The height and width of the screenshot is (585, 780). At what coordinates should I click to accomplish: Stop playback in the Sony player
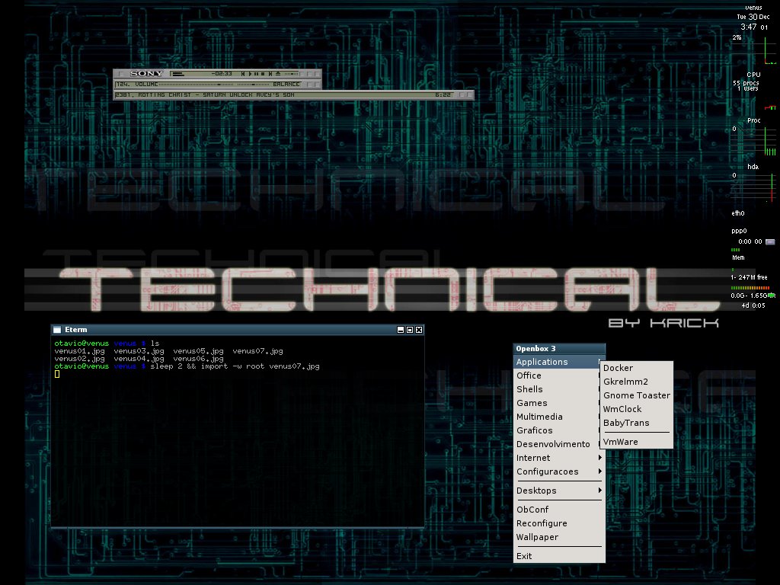point(263,74)
